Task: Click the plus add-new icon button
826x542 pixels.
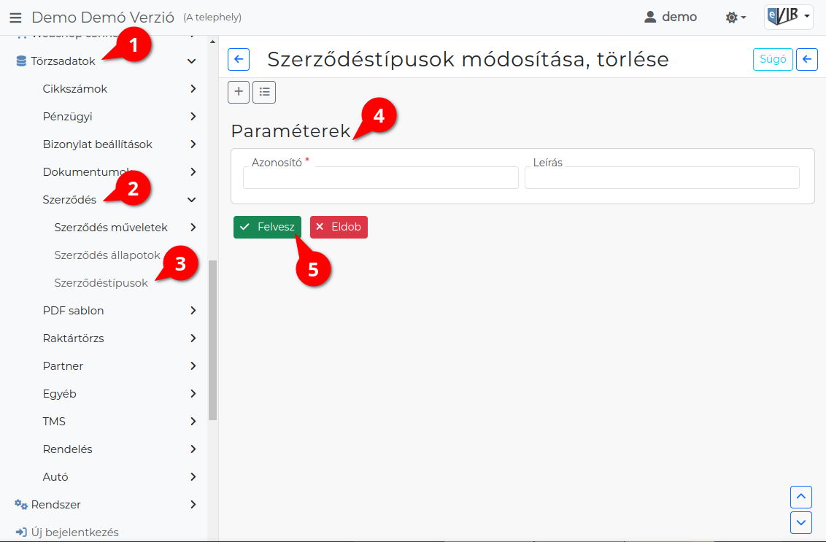Action: 239,92
